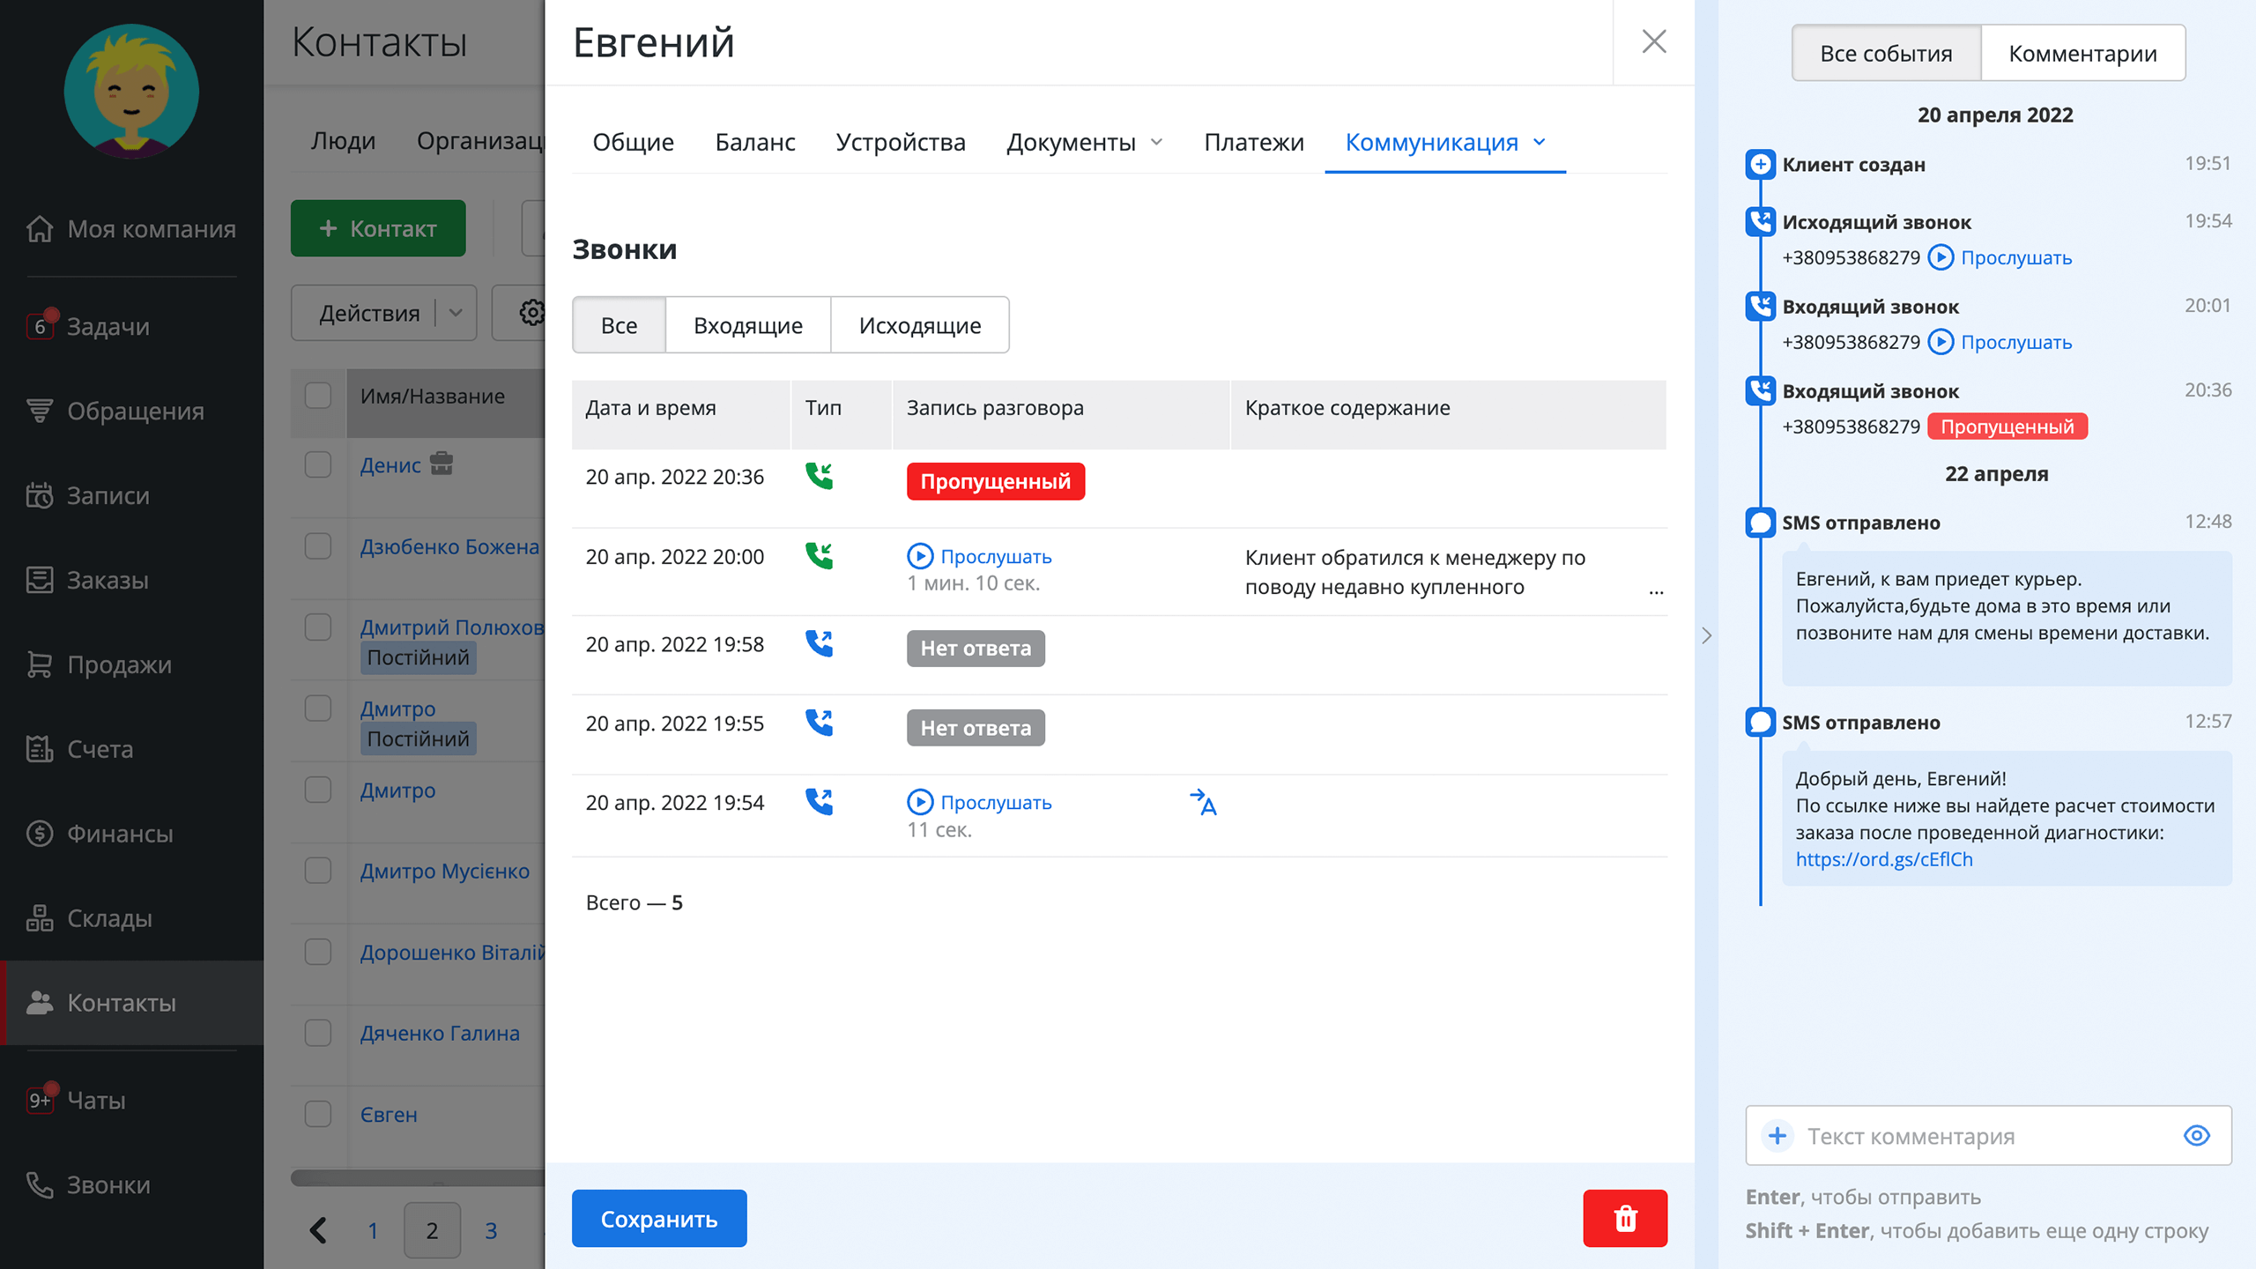2256x1269 pixels.
Task: Select the header checkbox by Имя/Название
Action: point(317,396)
